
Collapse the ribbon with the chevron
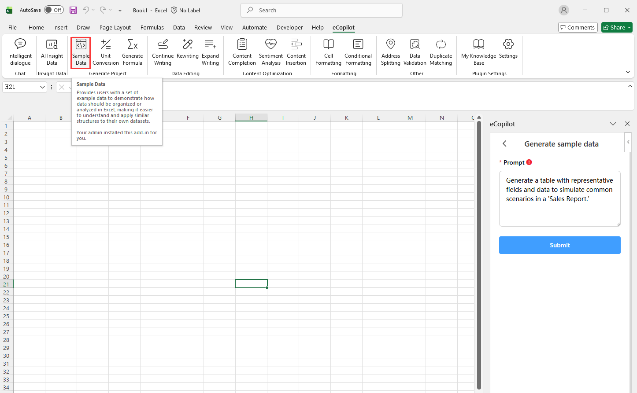point(628,72)
